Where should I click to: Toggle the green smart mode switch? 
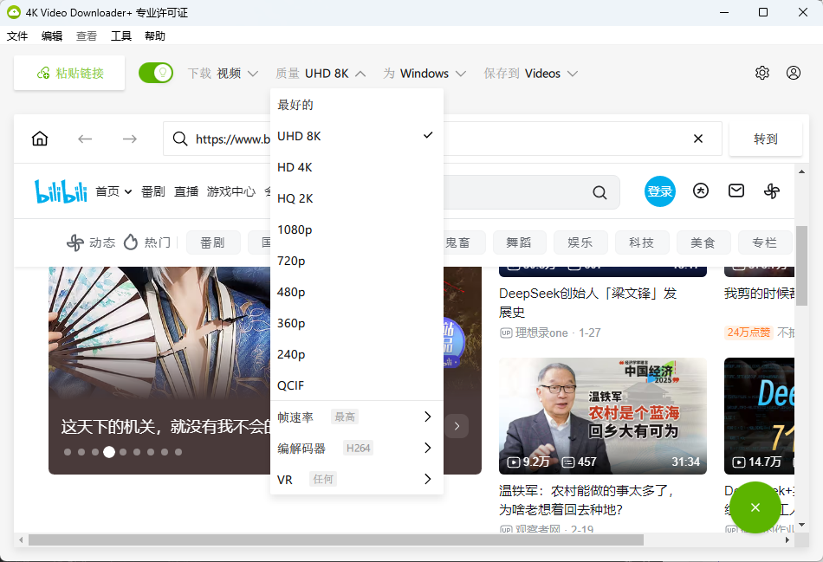click(156, 73)
